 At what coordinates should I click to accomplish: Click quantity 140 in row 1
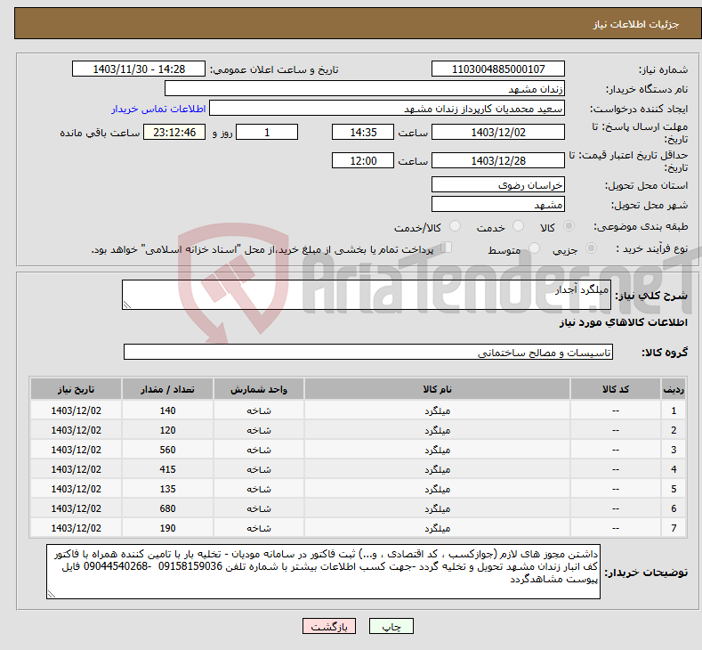click(x=167, y=410)
